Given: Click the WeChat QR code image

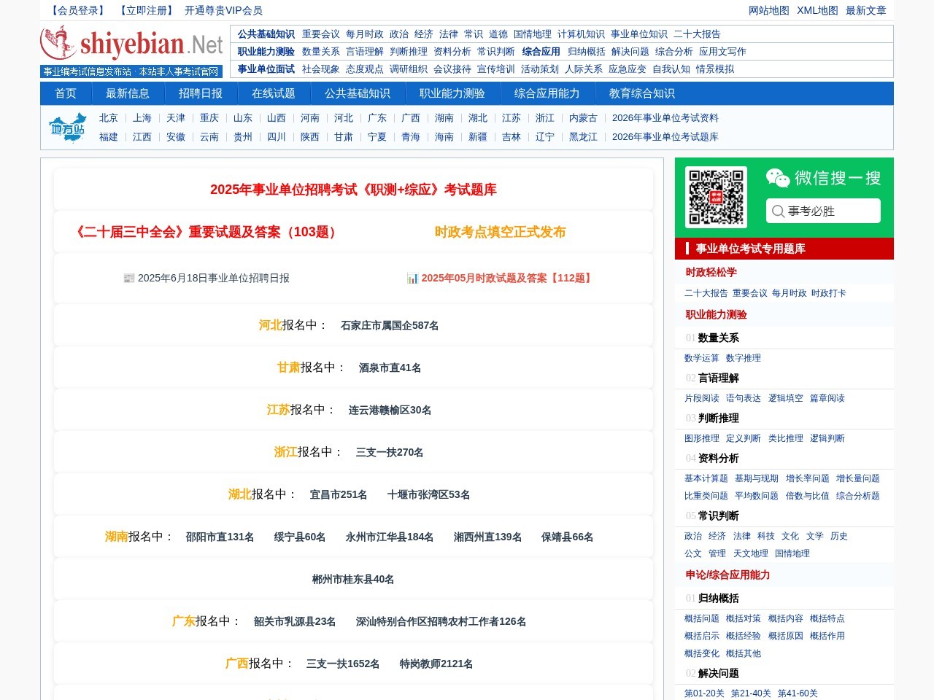Looking at the screenshot, I should [716, 197].
